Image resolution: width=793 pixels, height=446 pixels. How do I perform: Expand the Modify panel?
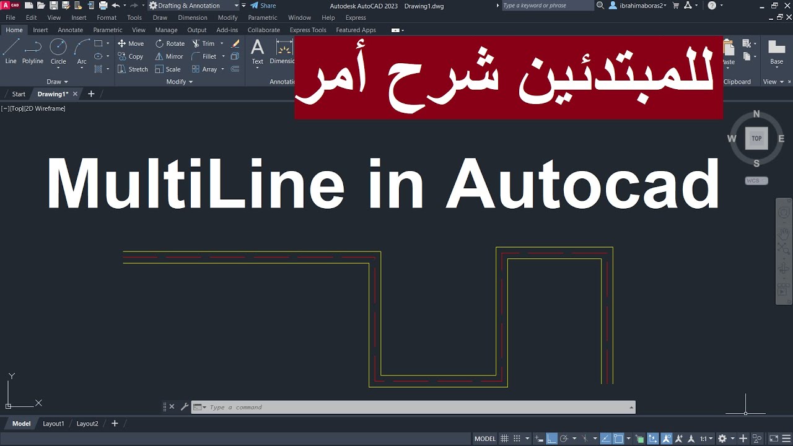[180, 82]
